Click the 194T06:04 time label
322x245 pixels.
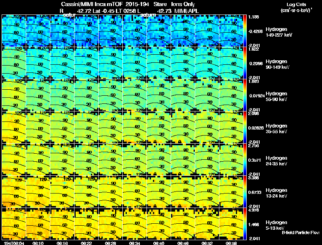(x=14, y=243)
